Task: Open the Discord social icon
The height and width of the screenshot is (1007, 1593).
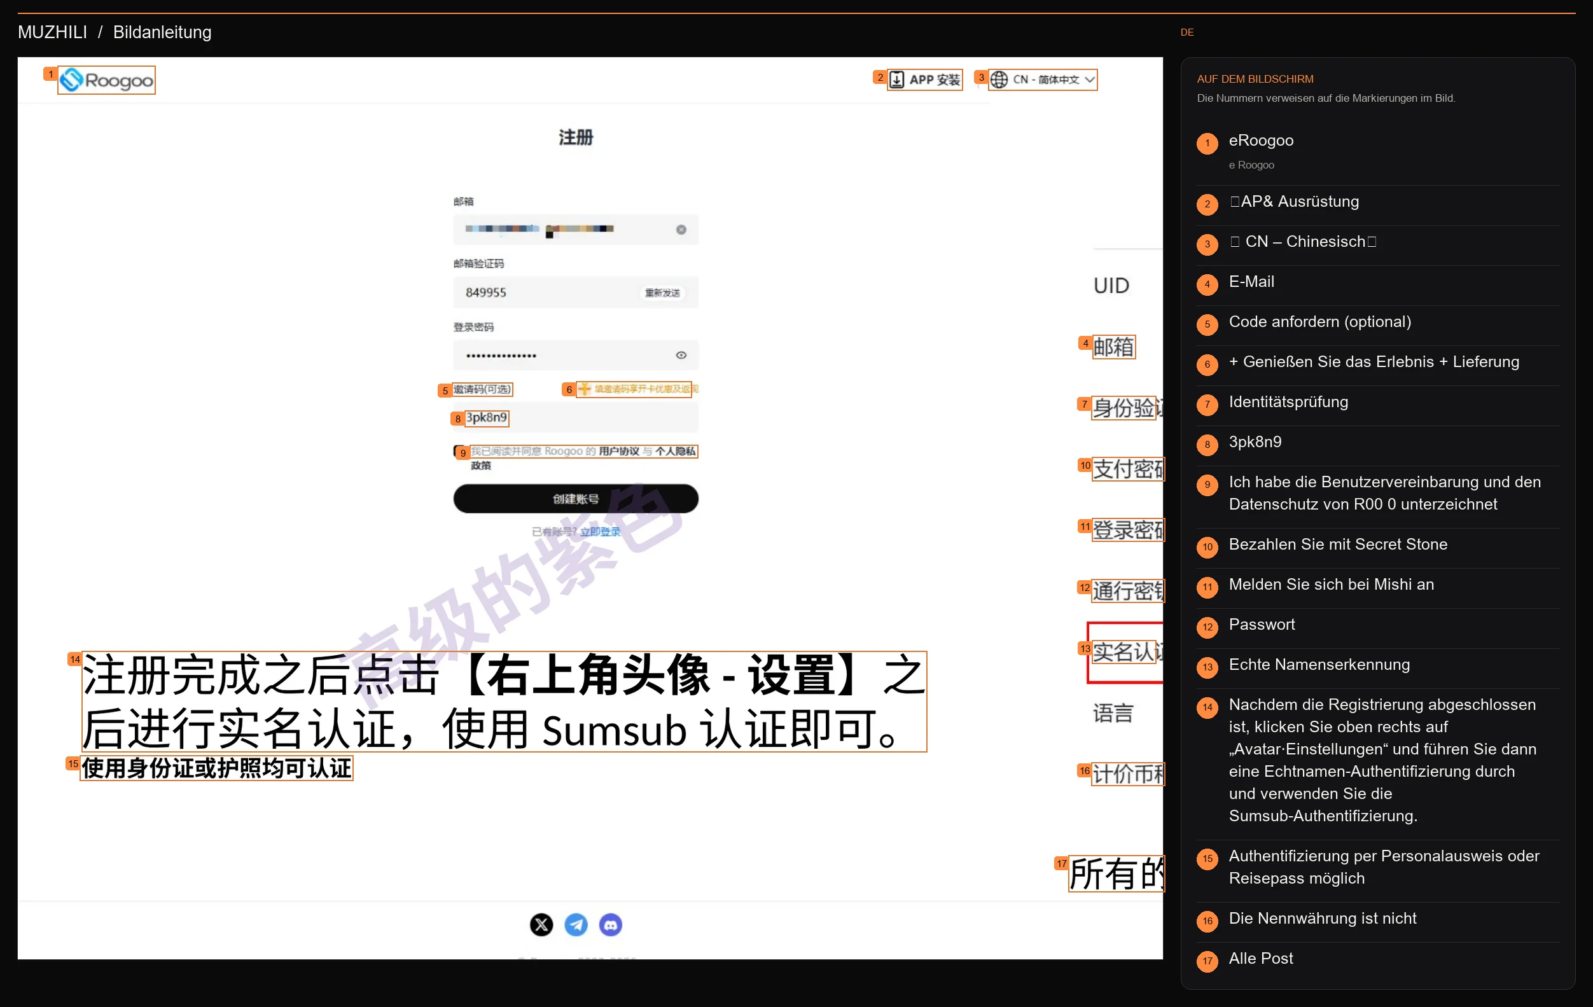Action: click(611, 924)
